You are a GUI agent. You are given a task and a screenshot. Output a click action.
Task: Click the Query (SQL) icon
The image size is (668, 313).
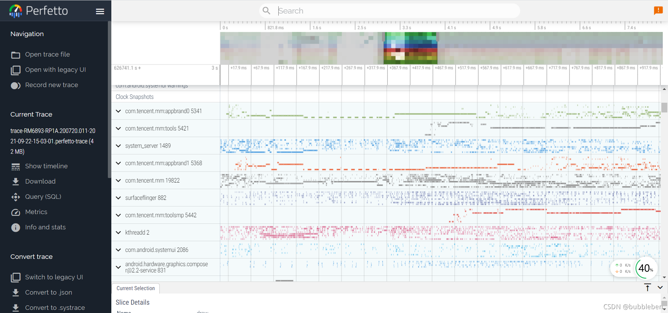point(16,197)
